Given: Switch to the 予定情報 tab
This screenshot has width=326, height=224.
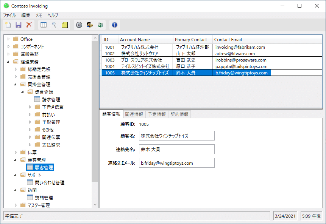Looking at the screenshot, I should [157, 114].
